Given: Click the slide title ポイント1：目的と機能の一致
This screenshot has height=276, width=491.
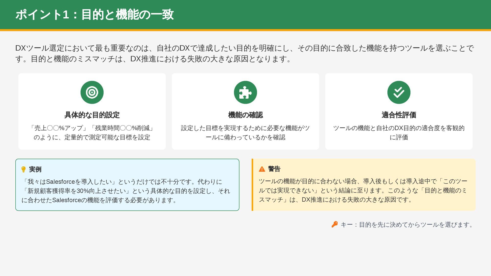Looking at the screenshot, I should click(x=95, y=15).
